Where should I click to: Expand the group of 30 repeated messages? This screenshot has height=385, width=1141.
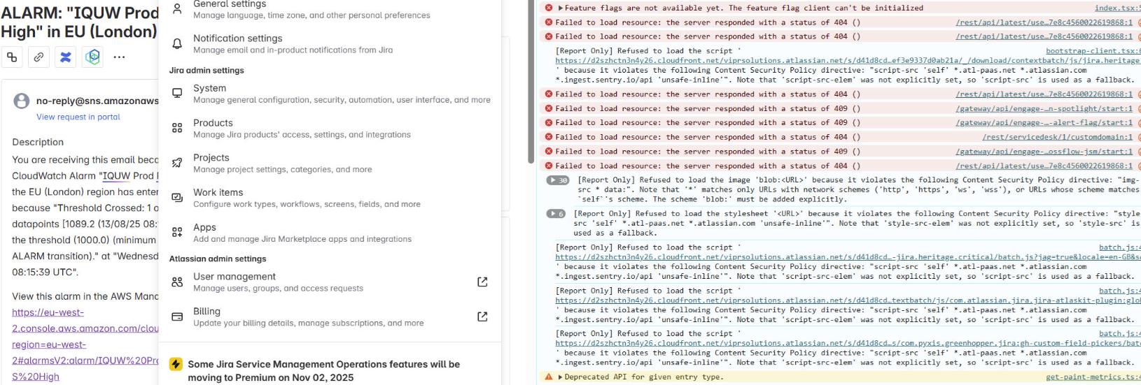(558, 180)
